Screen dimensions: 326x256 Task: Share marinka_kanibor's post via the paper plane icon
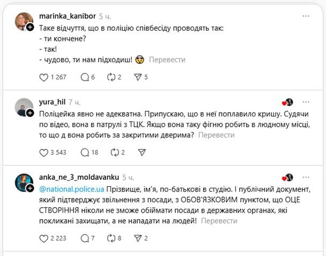point(137,77)
